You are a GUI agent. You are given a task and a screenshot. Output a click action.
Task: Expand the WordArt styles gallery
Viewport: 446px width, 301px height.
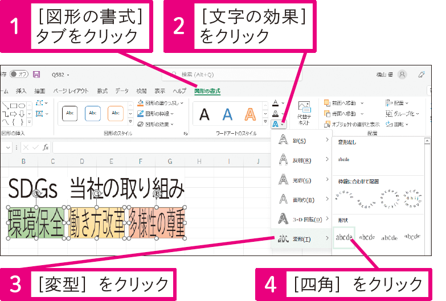tap(265, 122)
